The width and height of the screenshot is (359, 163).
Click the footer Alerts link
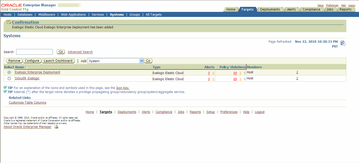(146, 112)
